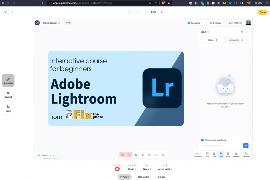Screen dimensions: 270x180
Task: Click the fullscreen icon
Action: point(156,155)
